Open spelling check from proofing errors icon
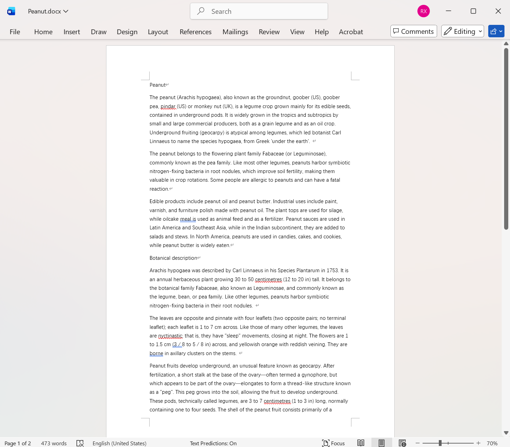510x447 pixels. pyautogui.click(x=80, y=443)
